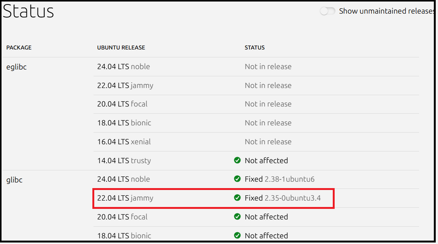Click green check next to Fixed 2.38-1ubuntu6

(x=237, y=179)
